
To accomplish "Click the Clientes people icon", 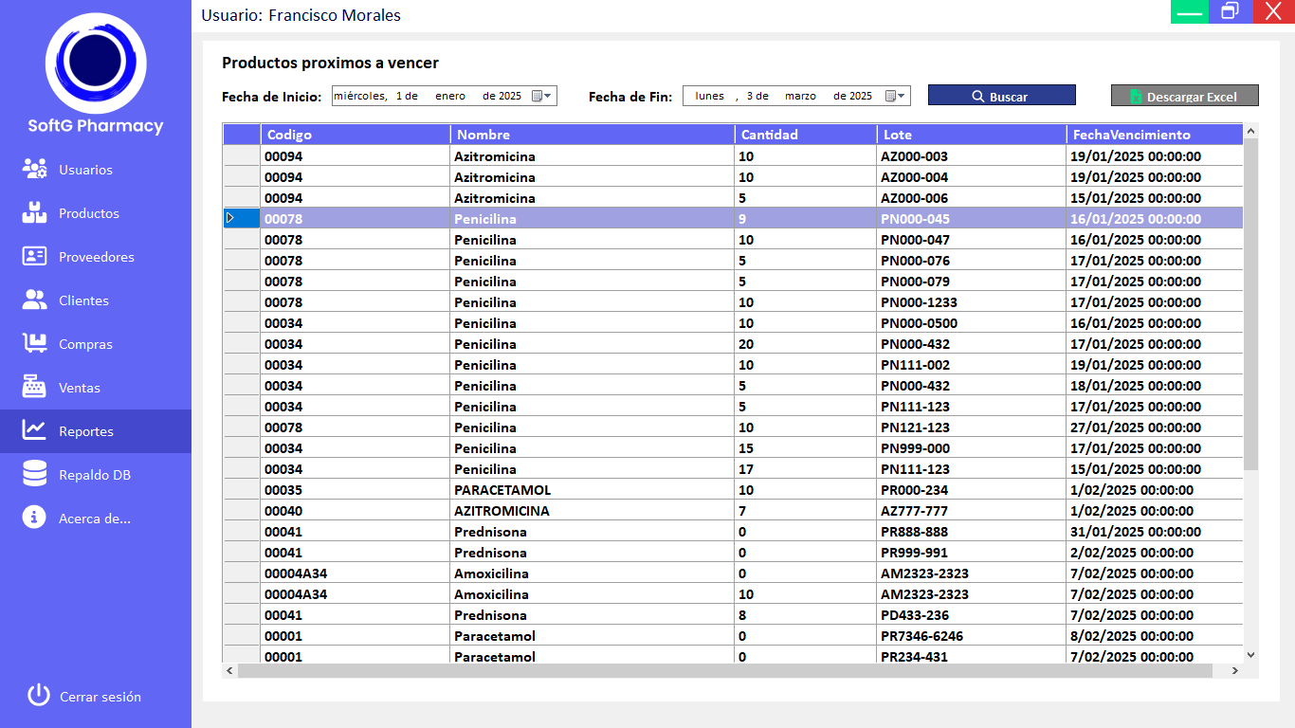I will click(35, 300).
